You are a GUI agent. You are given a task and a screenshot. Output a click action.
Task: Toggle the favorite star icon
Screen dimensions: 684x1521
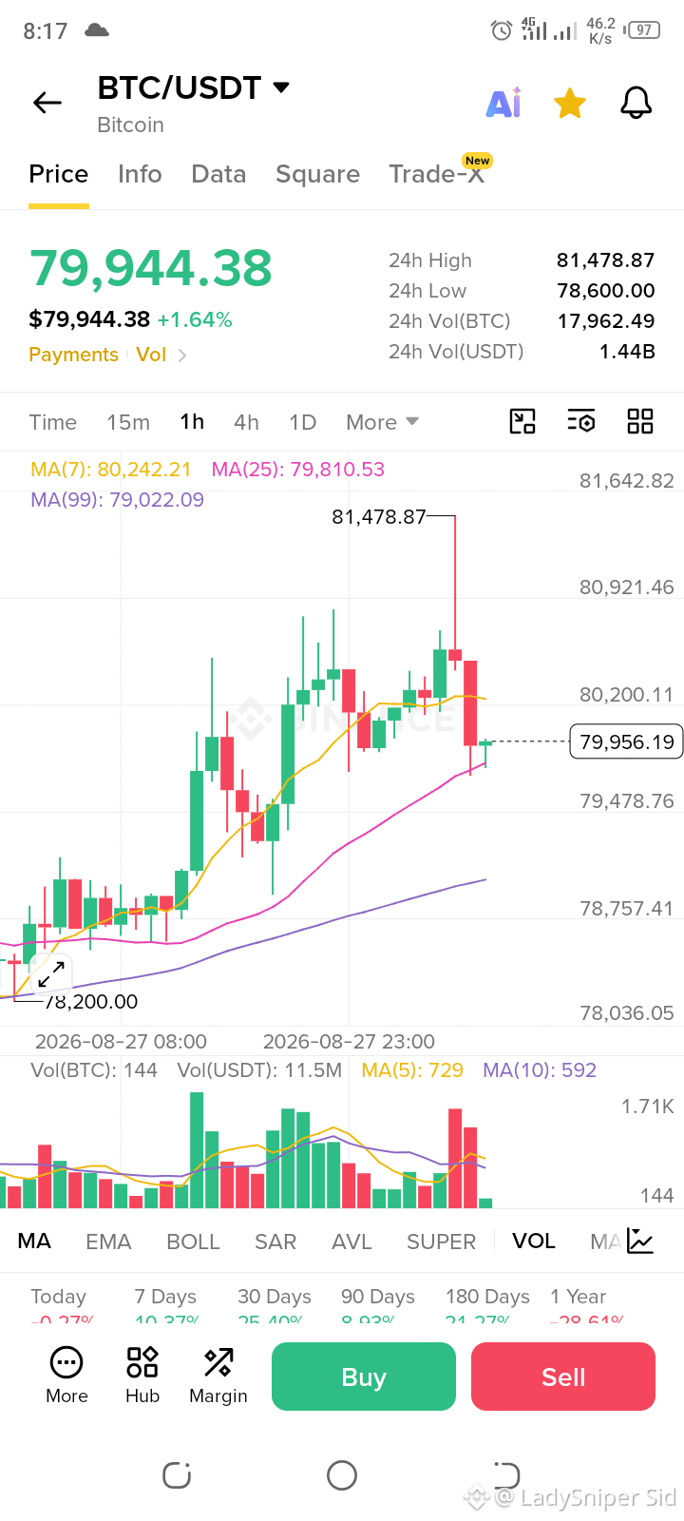tap(570, 103)
